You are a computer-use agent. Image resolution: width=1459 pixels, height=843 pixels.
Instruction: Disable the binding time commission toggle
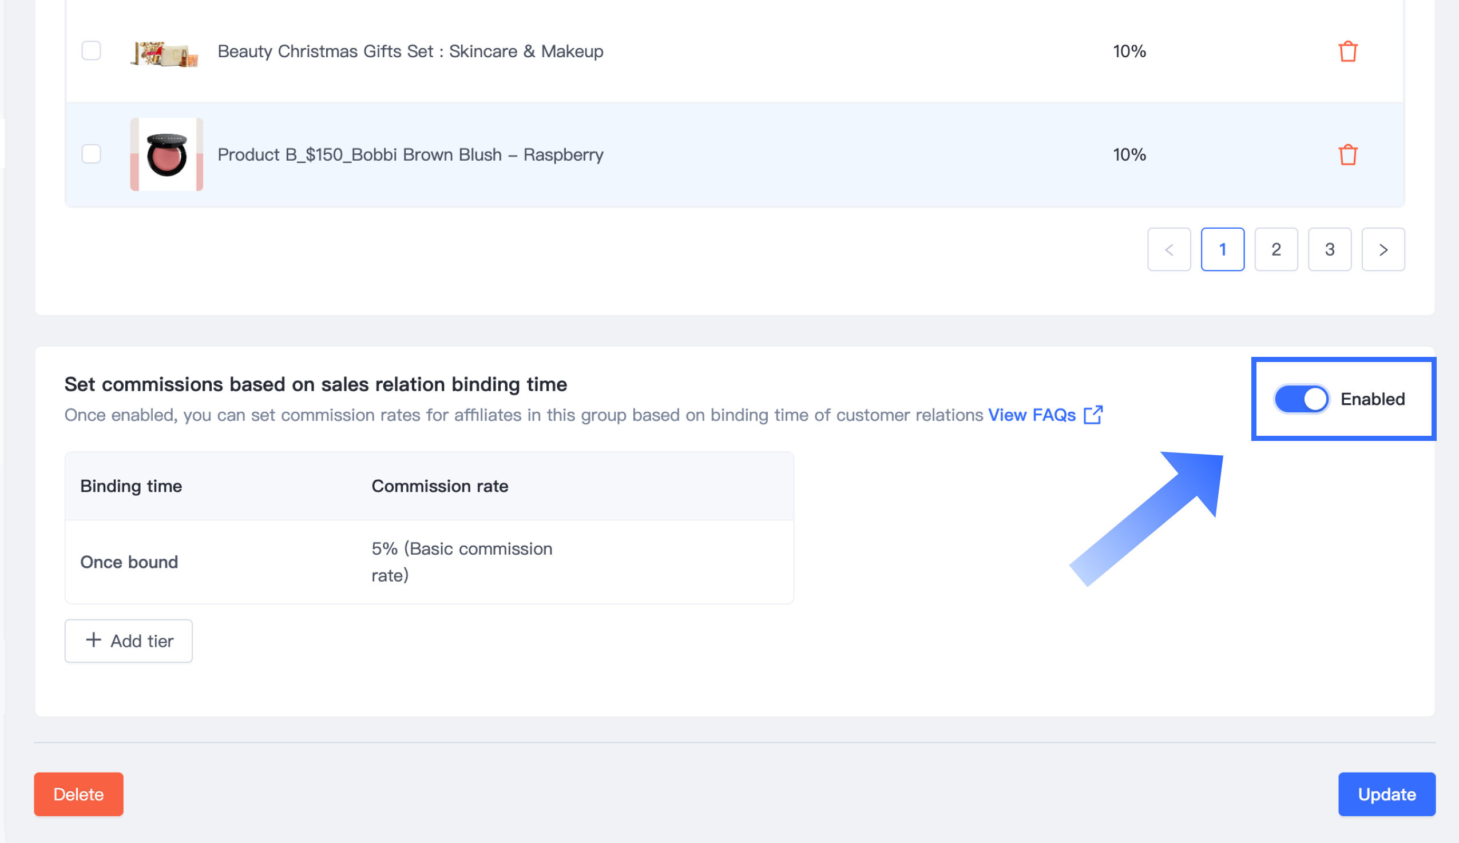click(x=1301, y=399)
